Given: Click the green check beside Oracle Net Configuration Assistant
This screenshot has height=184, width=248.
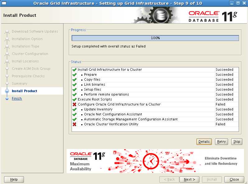Looking at the screenshot, I should tap(74, 114).
